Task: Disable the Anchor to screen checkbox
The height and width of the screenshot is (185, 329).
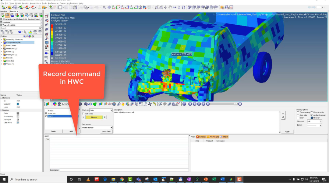Action: click(x=312, y=115)
